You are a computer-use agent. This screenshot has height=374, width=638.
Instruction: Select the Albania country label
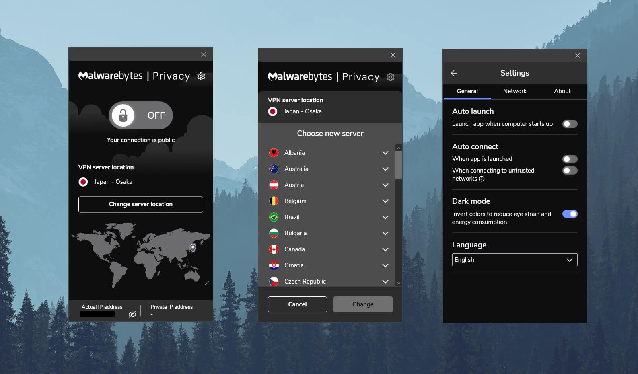click(x=294, y=153)
